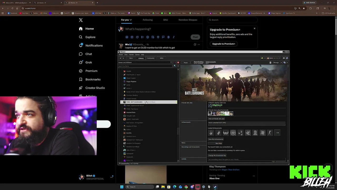Click the GIF icon in the X composer
Screen dimensions: 337x190
pyautogui.click(x=132, y=37)
